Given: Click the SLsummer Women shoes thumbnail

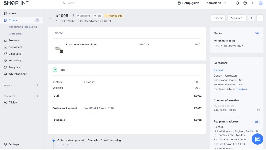Looking at the screenshot, I should click(x=58, y=48).
